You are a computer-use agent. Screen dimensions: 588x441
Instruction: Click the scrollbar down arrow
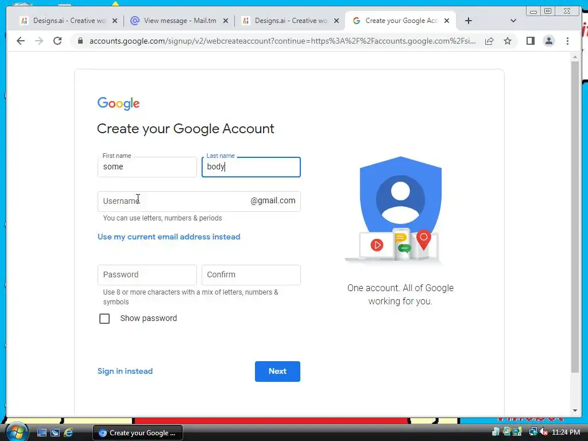(575, 411)
